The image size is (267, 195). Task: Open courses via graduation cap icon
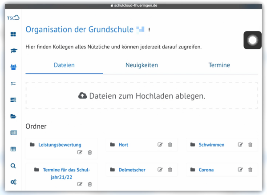pyautogui.click(x=13, y=51)
